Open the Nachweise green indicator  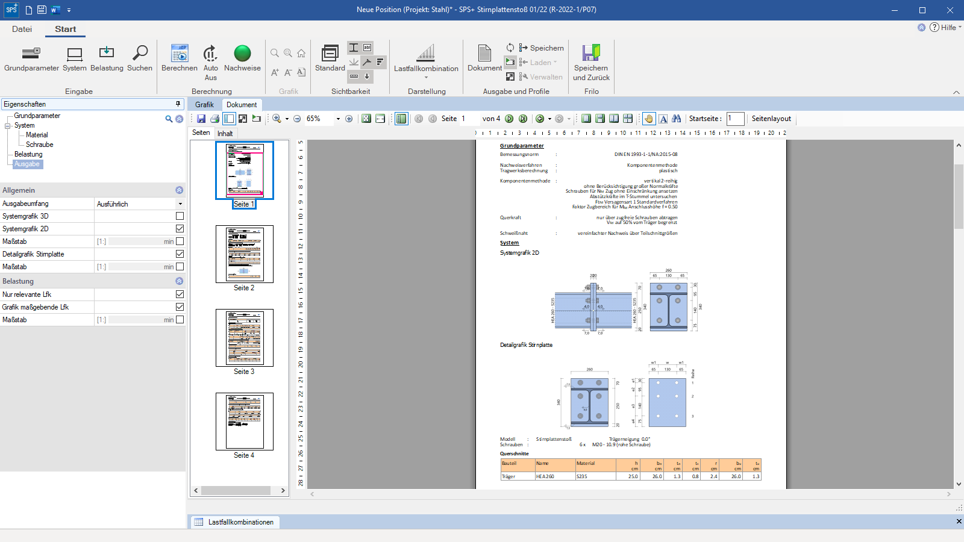(242, 59)
